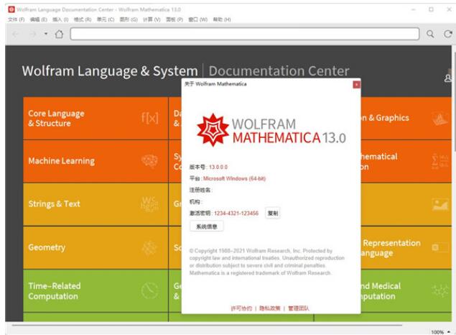Open the 插入 (I) menu
Image resolution: width=456 pixels, height=335 pixels.
coord(60,19)
